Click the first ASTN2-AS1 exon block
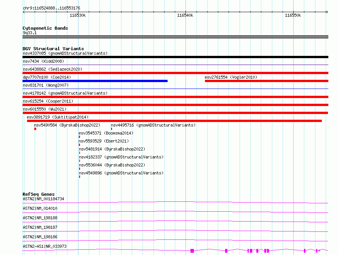Image resolution: width=339 pixels, height=255 pixels. tap(192, 251)
